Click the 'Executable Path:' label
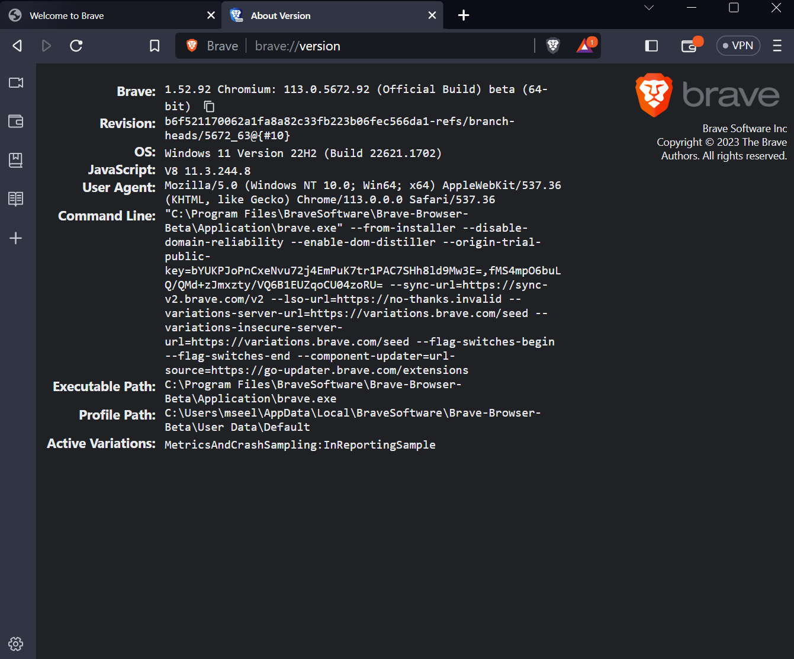The image size is (794, 659). click(104, 386)
